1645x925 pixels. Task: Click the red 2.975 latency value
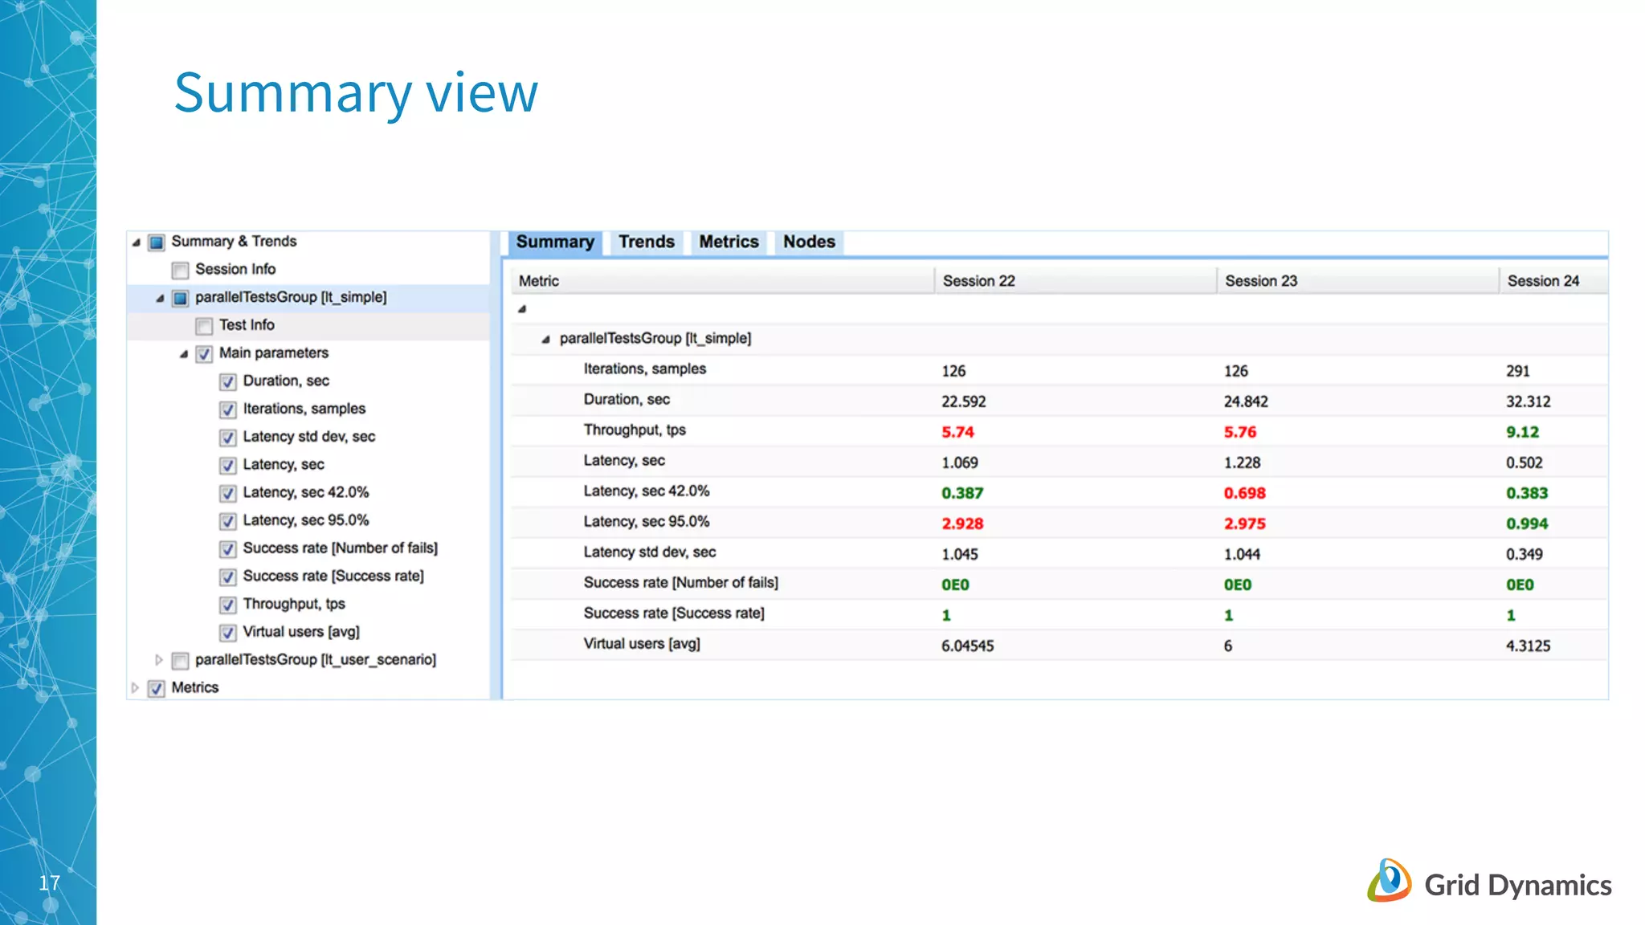point(1244,524)
